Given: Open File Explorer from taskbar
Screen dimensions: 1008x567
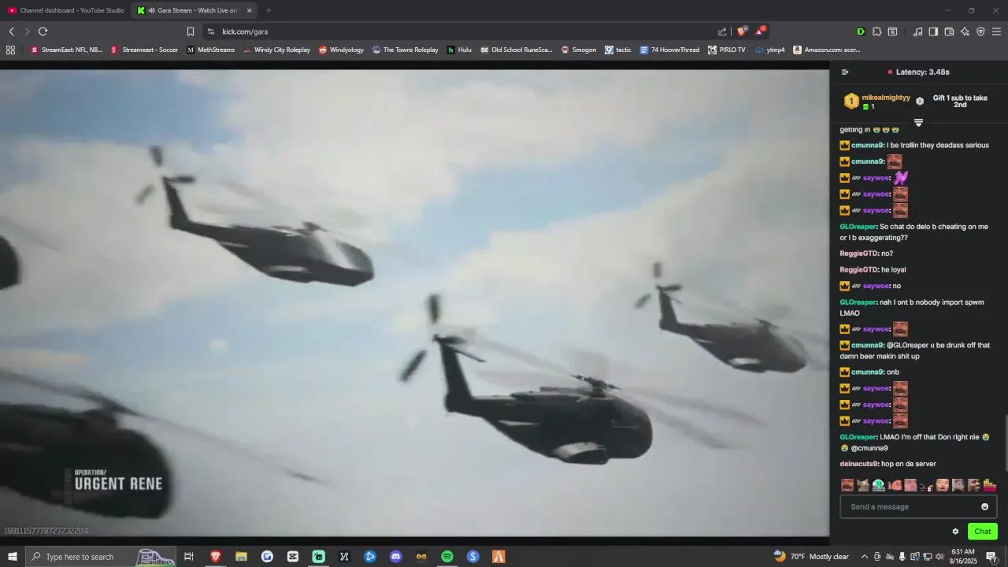Looking at the screenshot, I should [x=241, y=557].
